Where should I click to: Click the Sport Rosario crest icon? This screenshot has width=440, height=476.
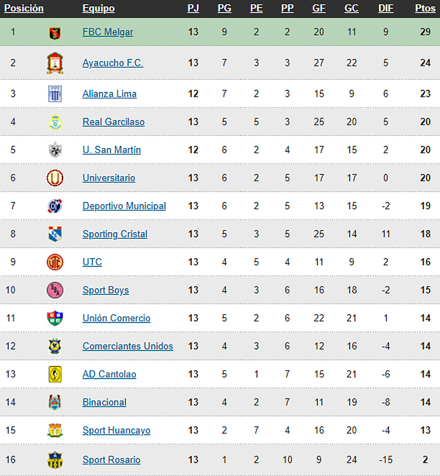click(55, 460)
